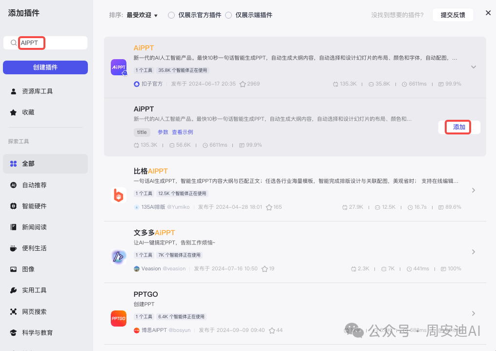
Task: Collapse the AiPPT plugin card chevron
Action: (474, 67)
